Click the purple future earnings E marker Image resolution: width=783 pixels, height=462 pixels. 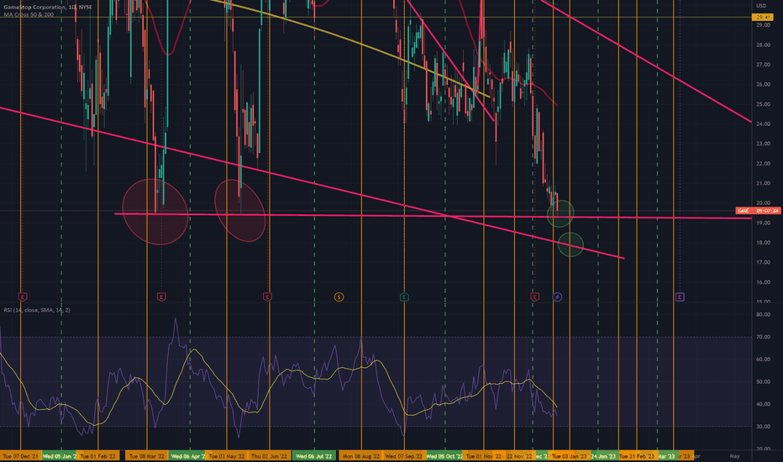[x=680, y=297]
